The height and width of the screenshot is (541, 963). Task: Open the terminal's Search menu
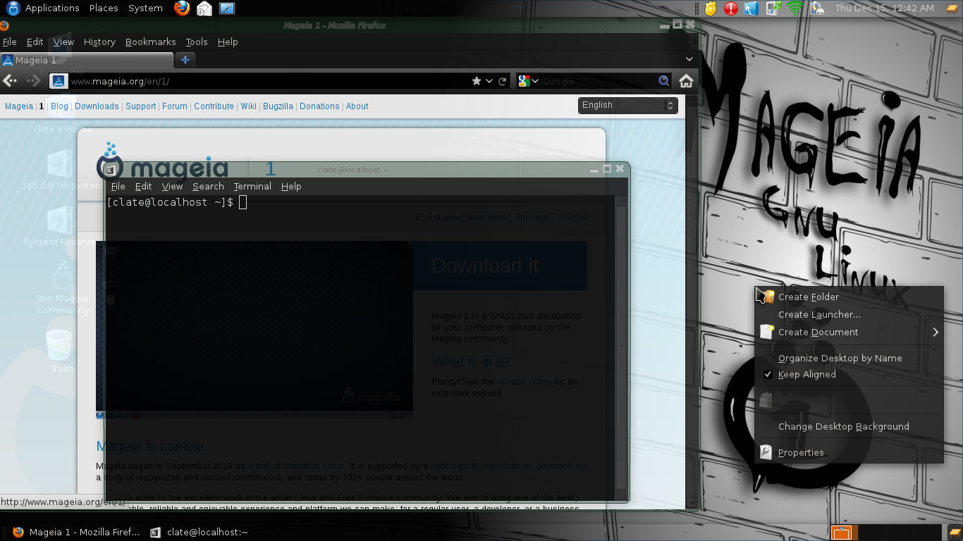(x=208, y=187)
